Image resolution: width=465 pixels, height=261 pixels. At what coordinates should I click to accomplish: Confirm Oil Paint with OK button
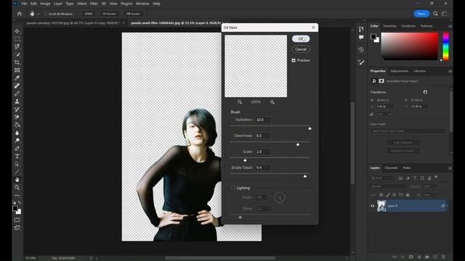[301, 38]
